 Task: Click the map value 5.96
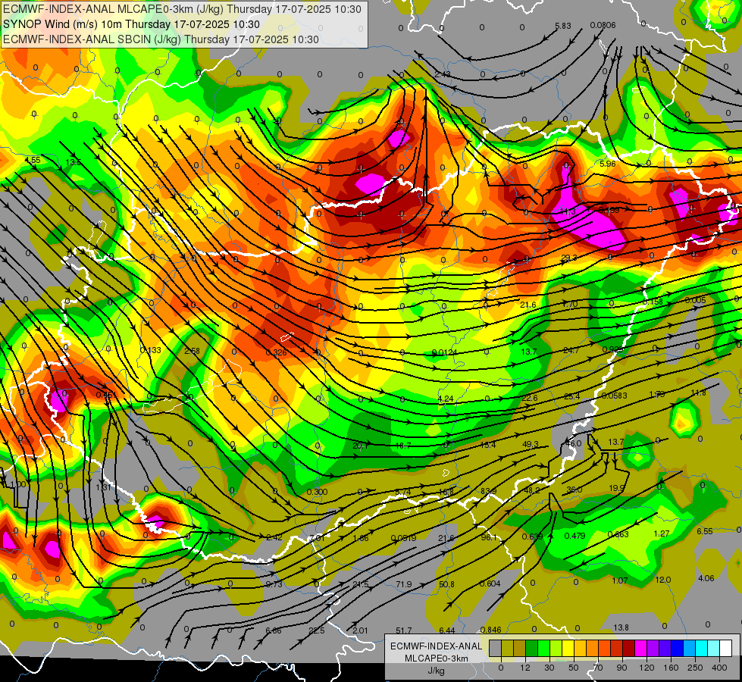608,164
